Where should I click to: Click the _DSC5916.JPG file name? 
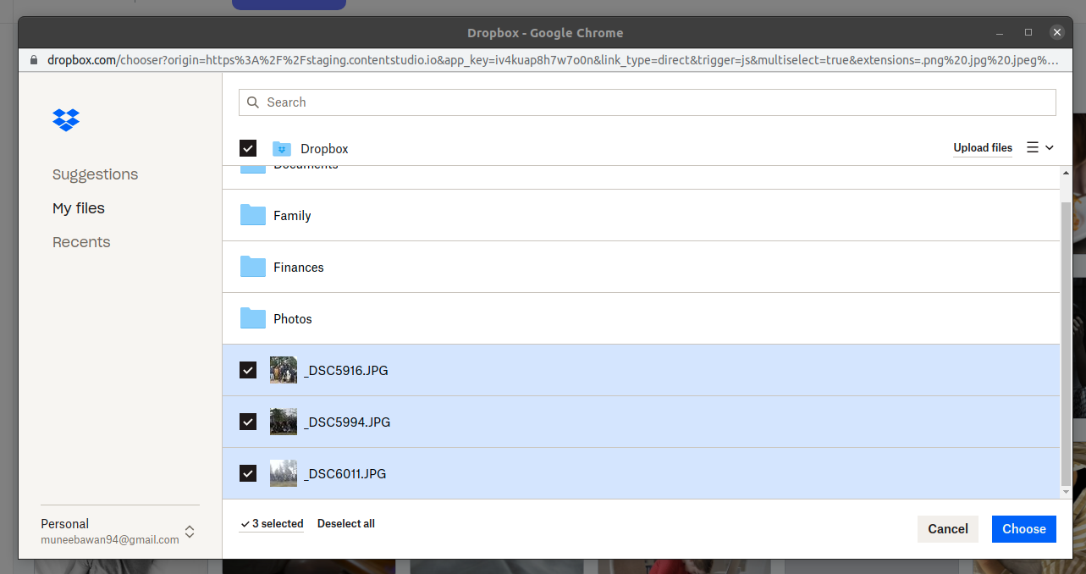pyautogui.click(x=346, y=371)
